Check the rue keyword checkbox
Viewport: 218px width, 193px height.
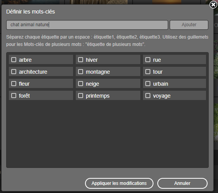148,60
